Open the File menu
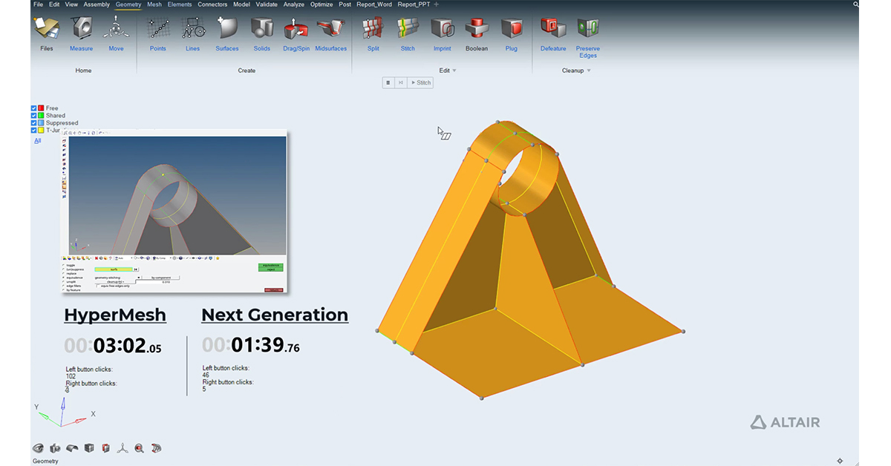The height and width of the screenshot is (466, 891). [x=38, y=4]
